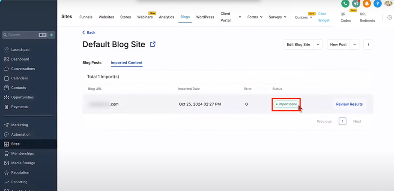Screen dimensions: 394x191
Task: Click the search input field
Action: pyautogui.click(x=21, y=35)
